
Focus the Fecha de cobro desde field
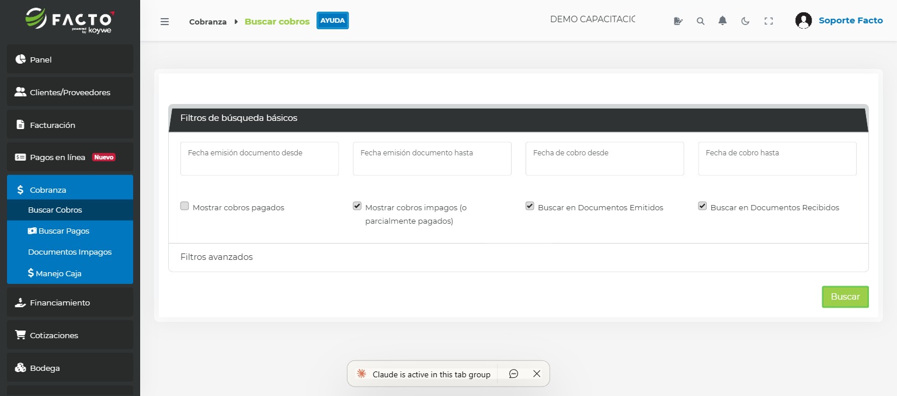click(x=604, y=158)
